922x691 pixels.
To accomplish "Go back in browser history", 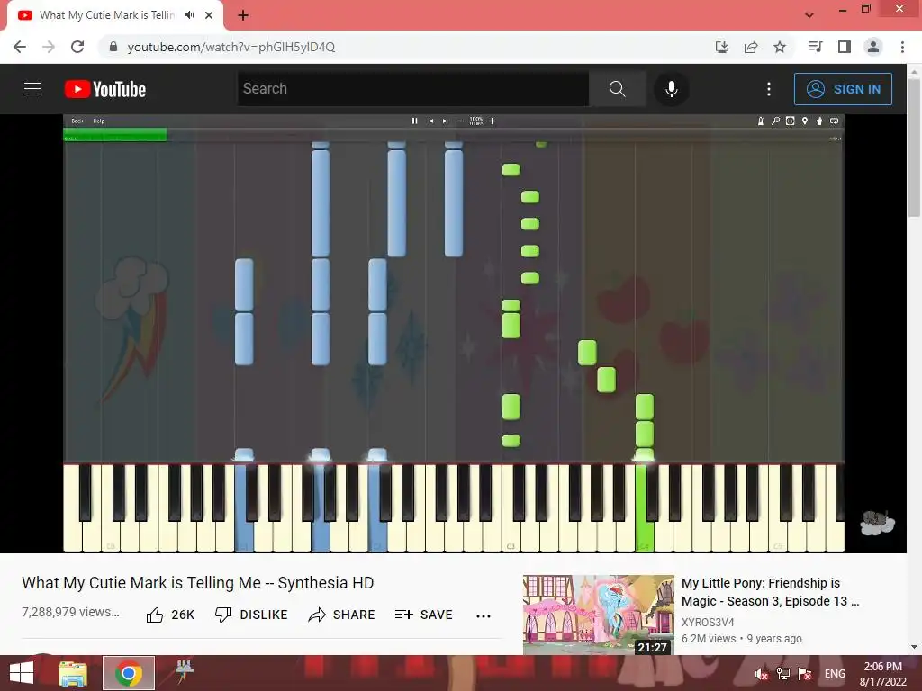I will [x=20, y=47].
